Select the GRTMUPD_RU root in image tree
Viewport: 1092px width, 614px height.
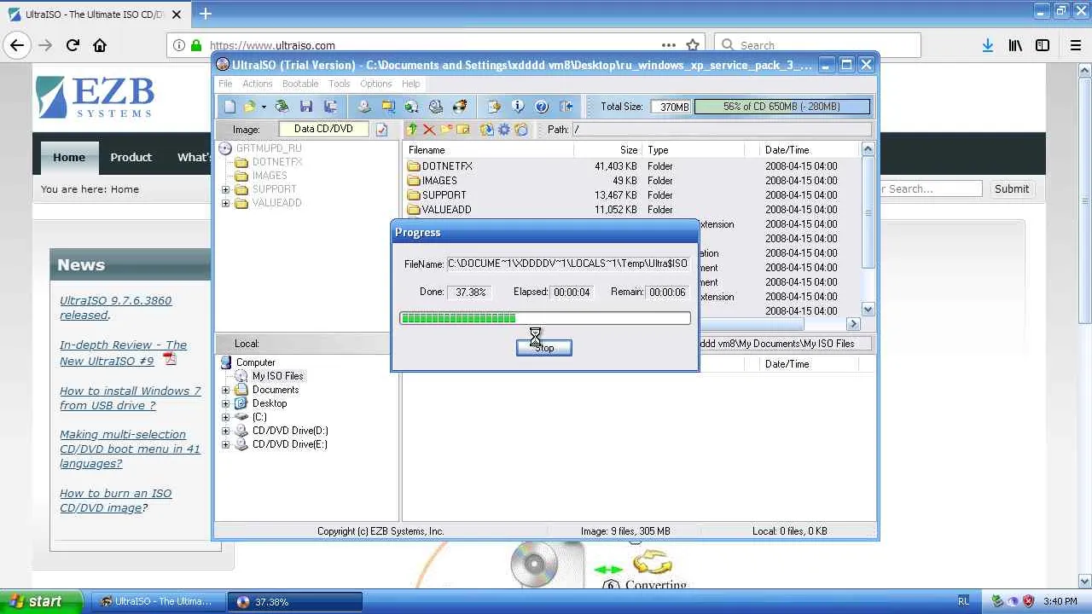[268, 148]
